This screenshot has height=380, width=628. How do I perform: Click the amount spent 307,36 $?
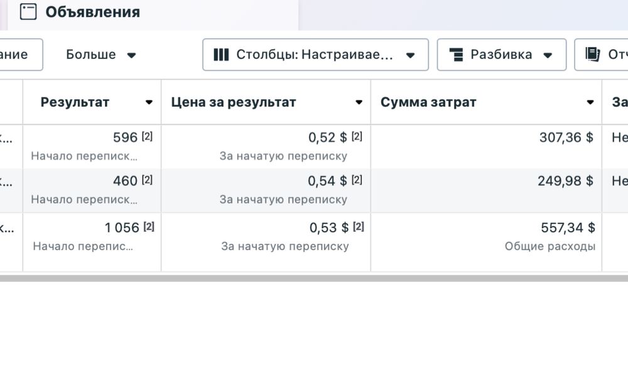click(566, 138)
